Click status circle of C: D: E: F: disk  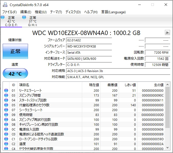point(3,17)
